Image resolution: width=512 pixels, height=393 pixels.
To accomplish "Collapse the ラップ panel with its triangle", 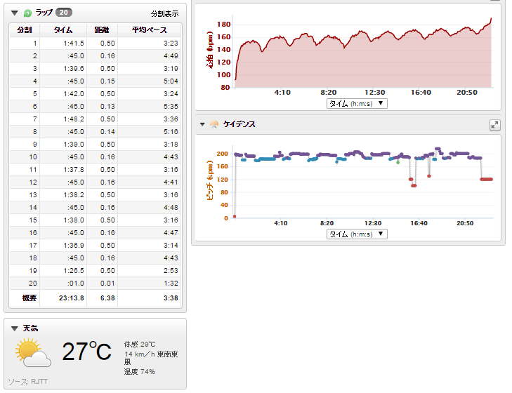I will [x=15, y=13].
